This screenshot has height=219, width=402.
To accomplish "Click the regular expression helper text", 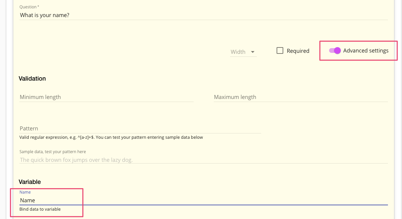I will click(x=111, y=137).
